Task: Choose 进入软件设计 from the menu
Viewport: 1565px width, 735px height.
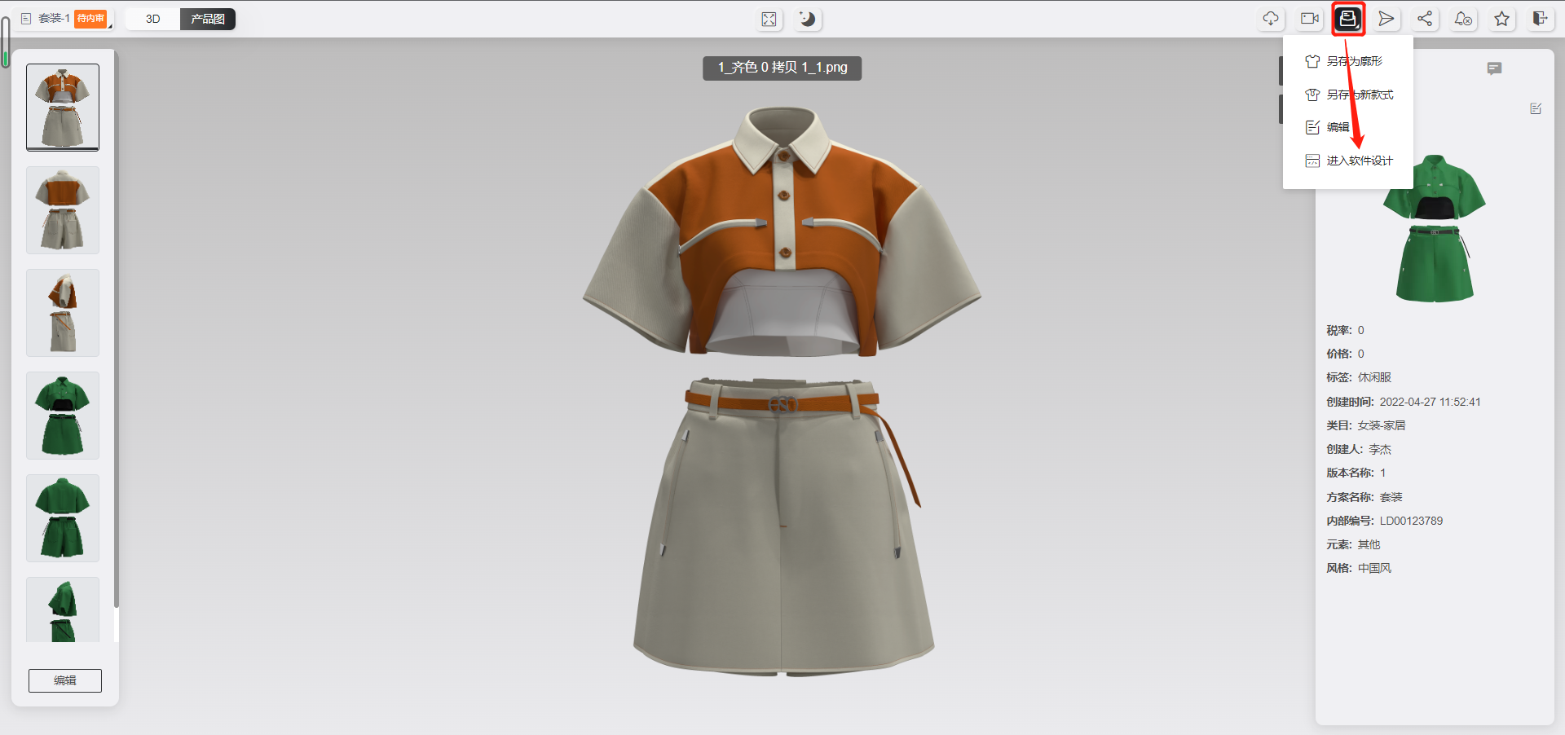Action: (1359, 161)
